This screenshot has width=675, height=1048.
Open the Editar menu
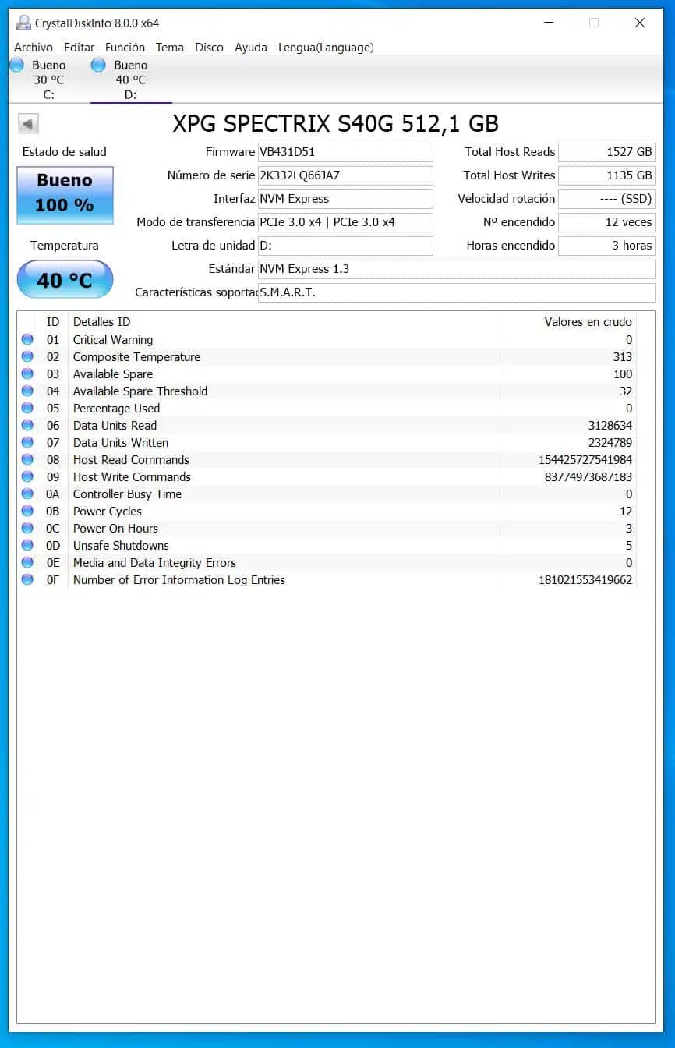79,48
